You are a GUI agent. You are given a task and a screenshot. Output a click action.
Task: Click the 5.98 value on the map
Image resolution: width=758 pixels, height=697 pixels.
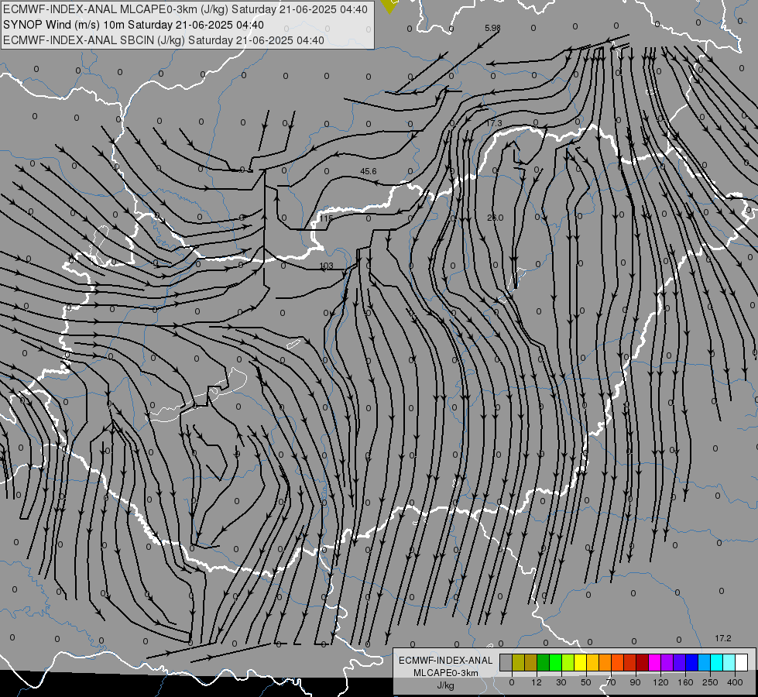(x=492, y=28)
